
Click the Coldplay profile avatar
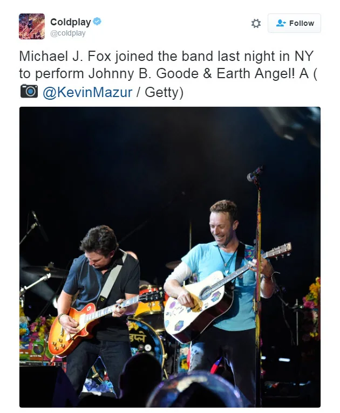[32, 26]
